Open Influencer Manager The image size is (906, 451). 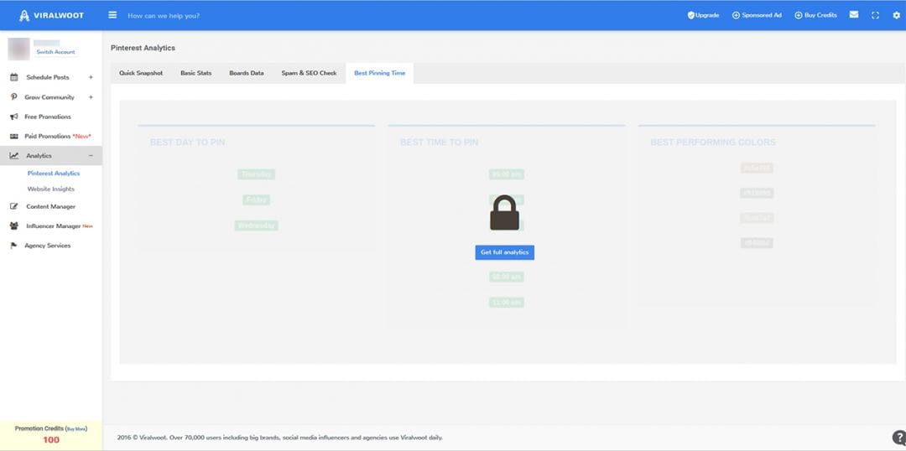click(x=53, y=225)
